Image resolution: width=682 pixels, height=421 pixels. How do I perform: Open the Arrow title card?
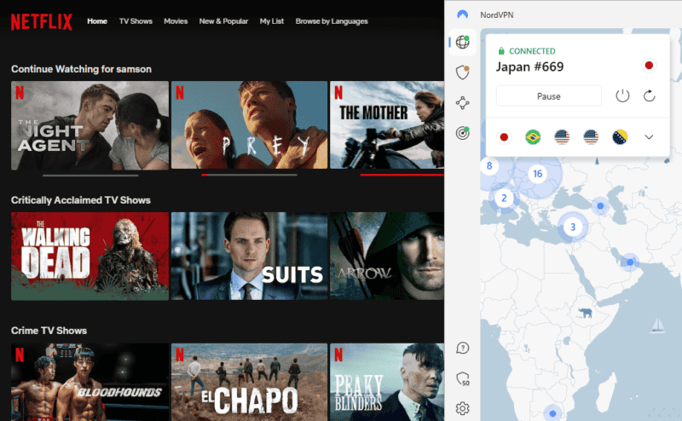(x=387, y=257)
